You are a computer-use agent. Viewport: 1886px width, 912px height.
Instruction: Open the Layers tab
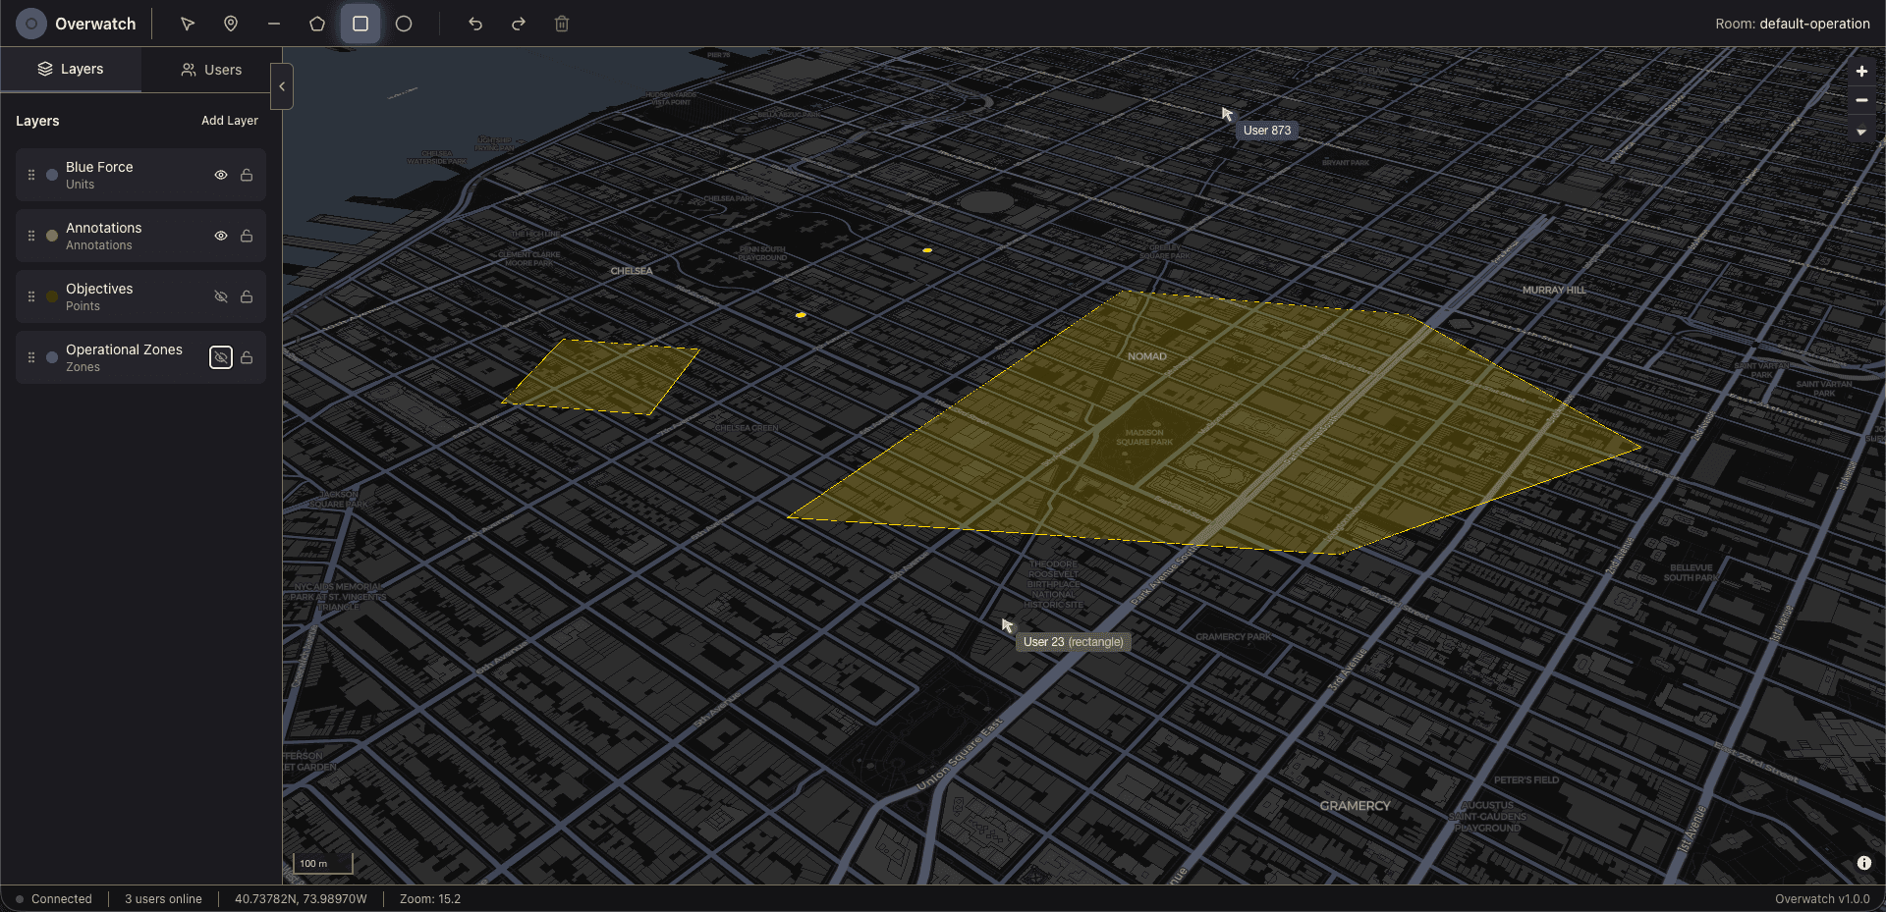[x=71, y=69]
